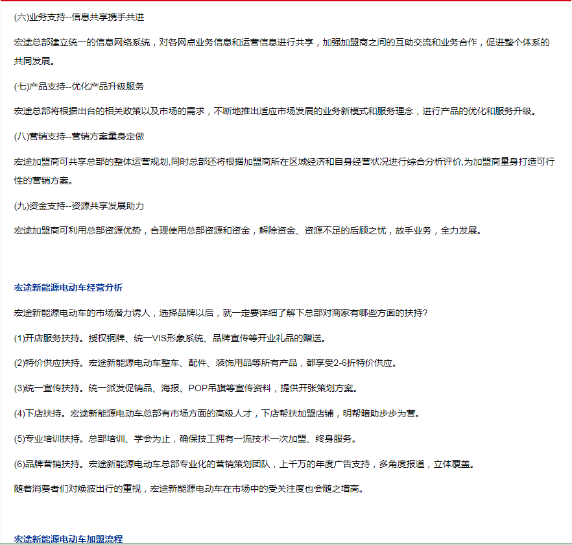Click the line "(3)统一宣传扶持"
The width and height of the screenshot is (572, 545).
pos(186,389)
